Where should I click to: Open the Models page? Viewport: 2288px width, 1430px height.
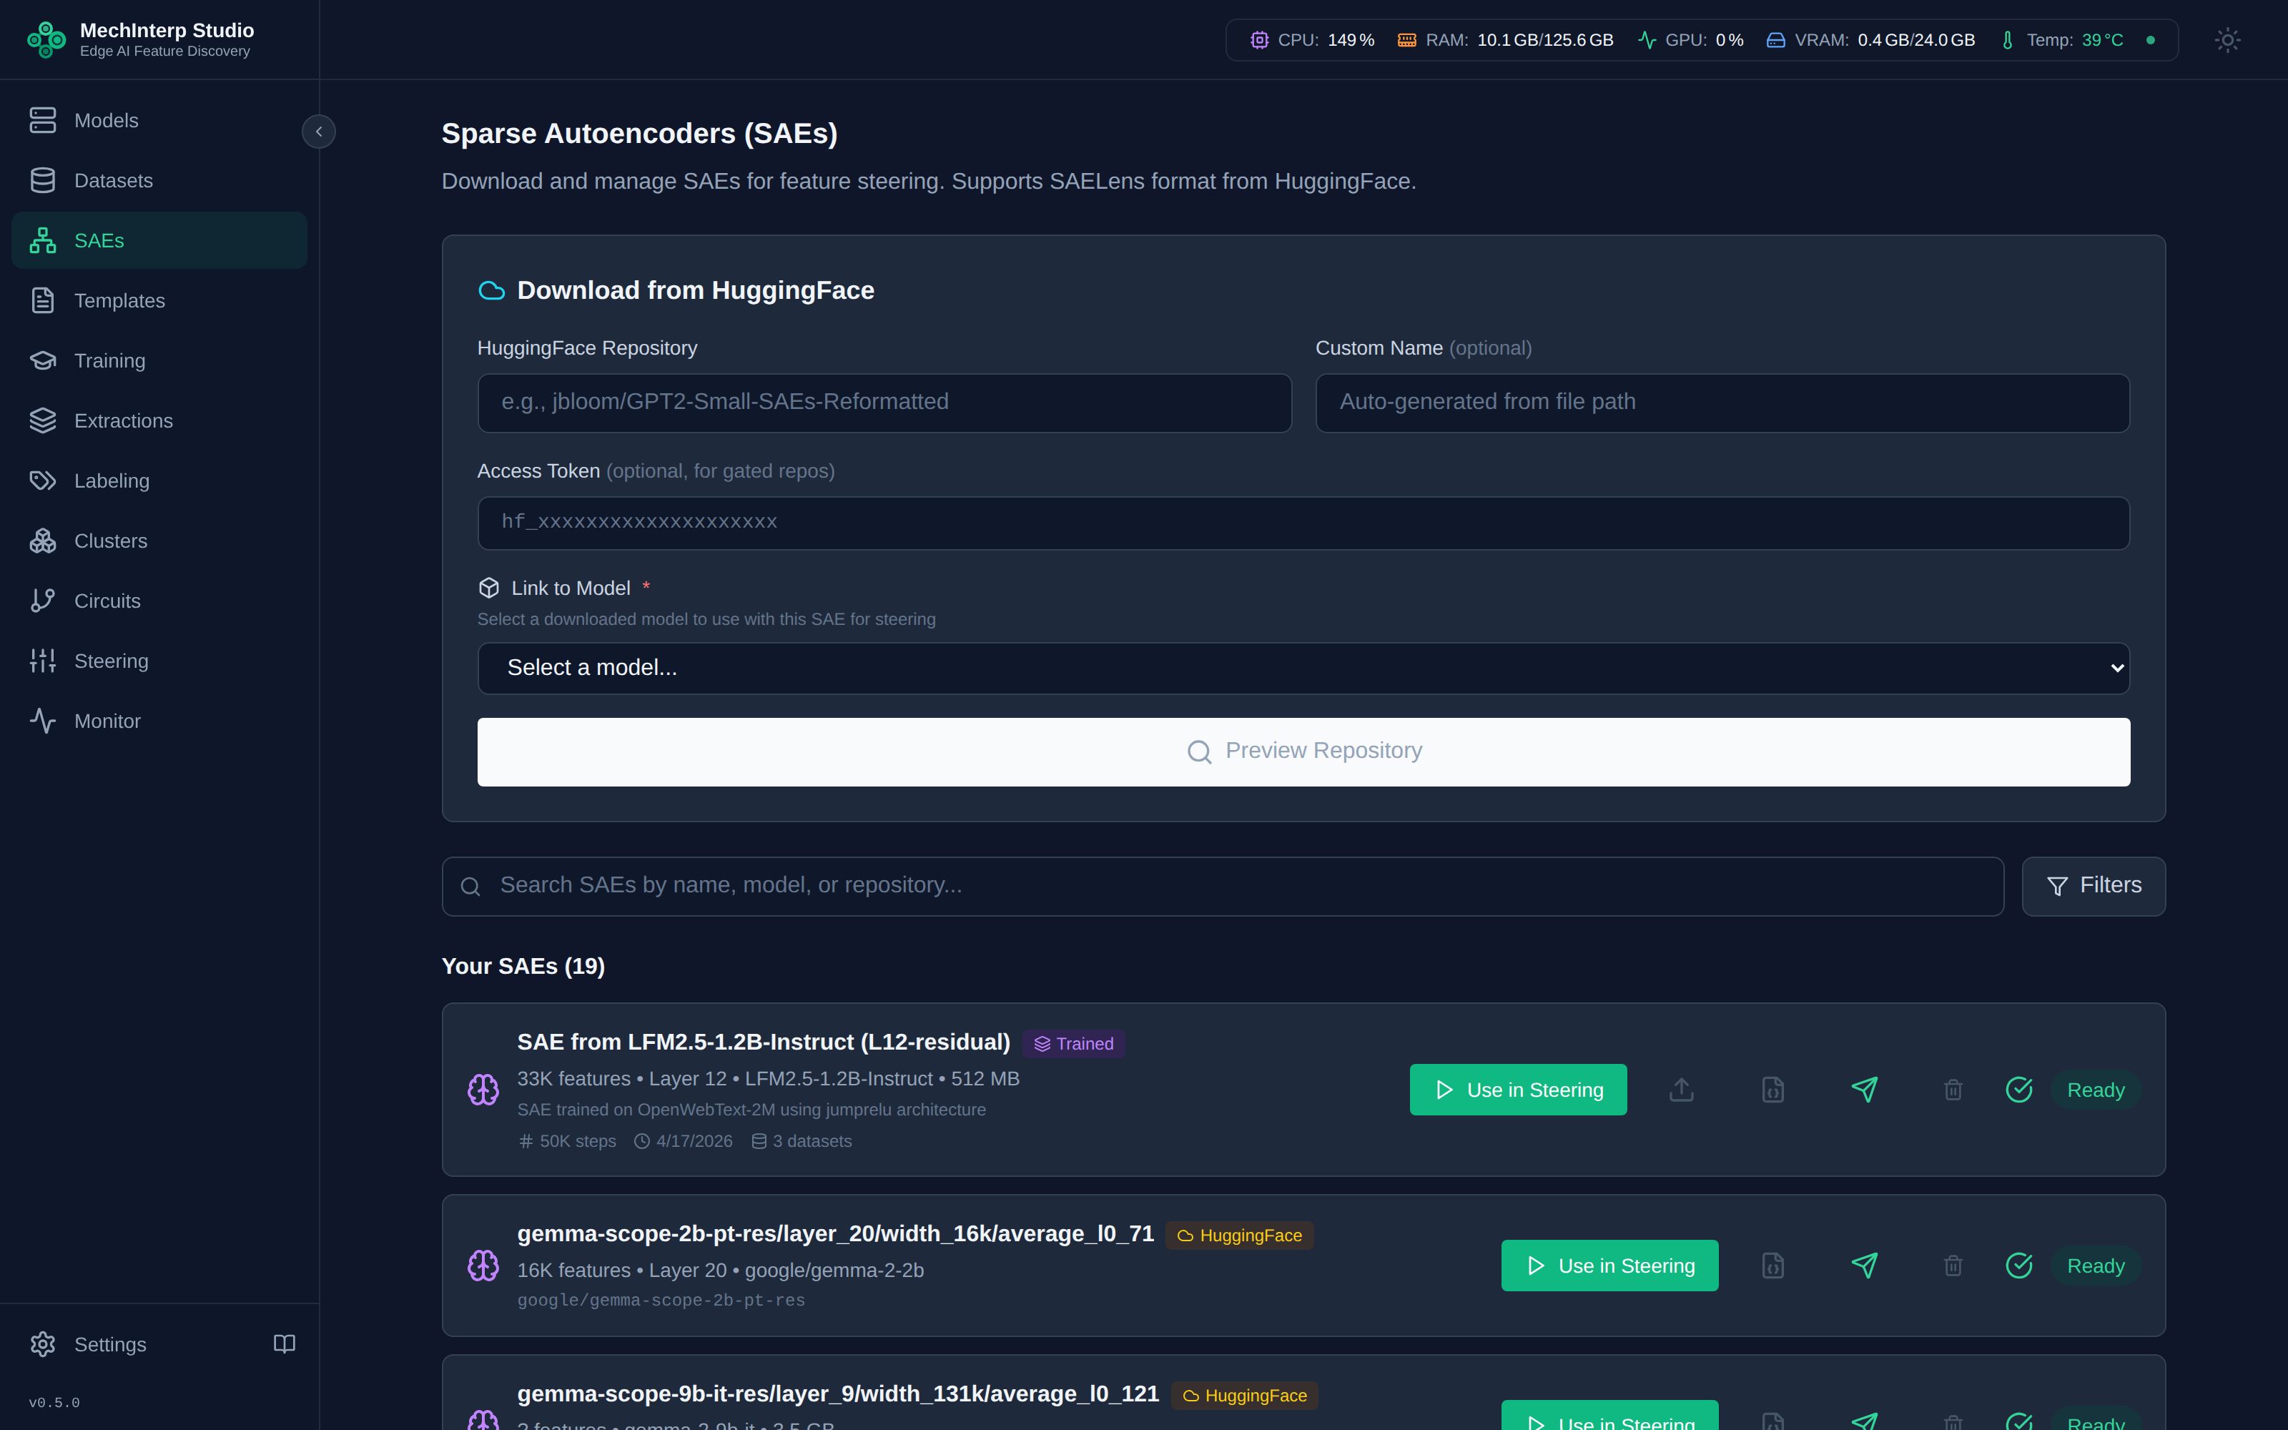pyautogui.click(x=159, y=120)
